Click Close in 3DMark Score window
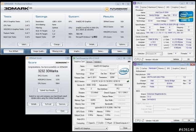The height and width of the screenshot is (132, 196). (x=62, y=111)
